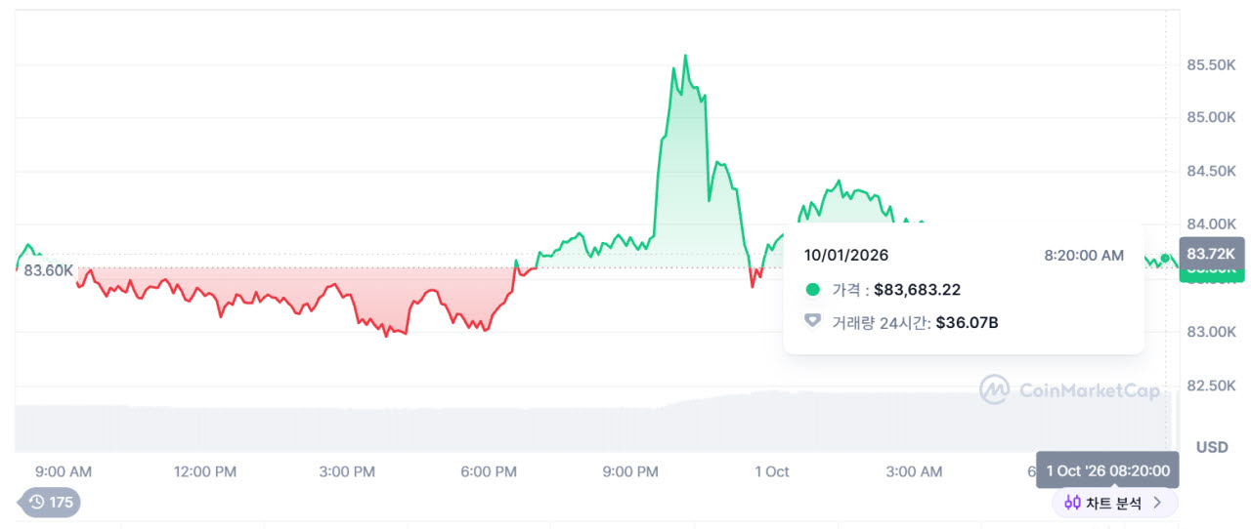Click the 12:00 PM time axis label
The height and width of the screenshot is (529, 1251).
205,471
